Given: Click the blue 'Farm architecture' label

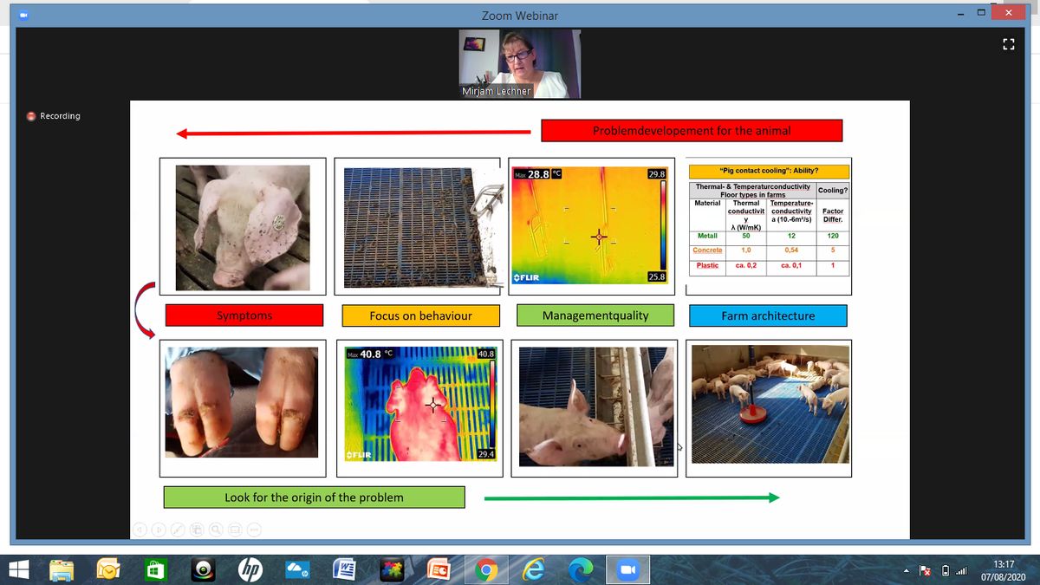Looking at the screenshot, I should tap(768, 315).
